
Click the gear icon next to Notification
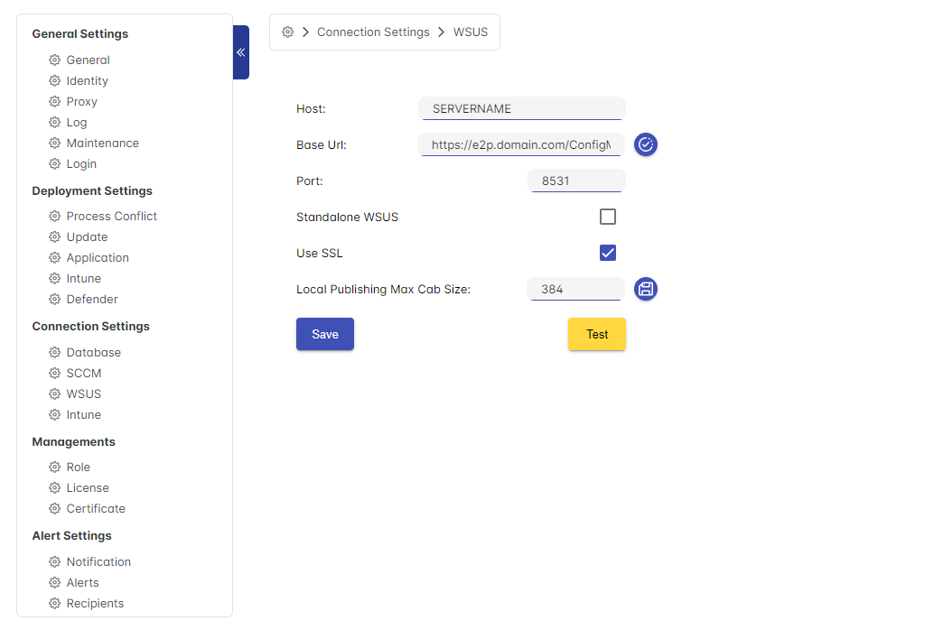(x=54, y=562)
